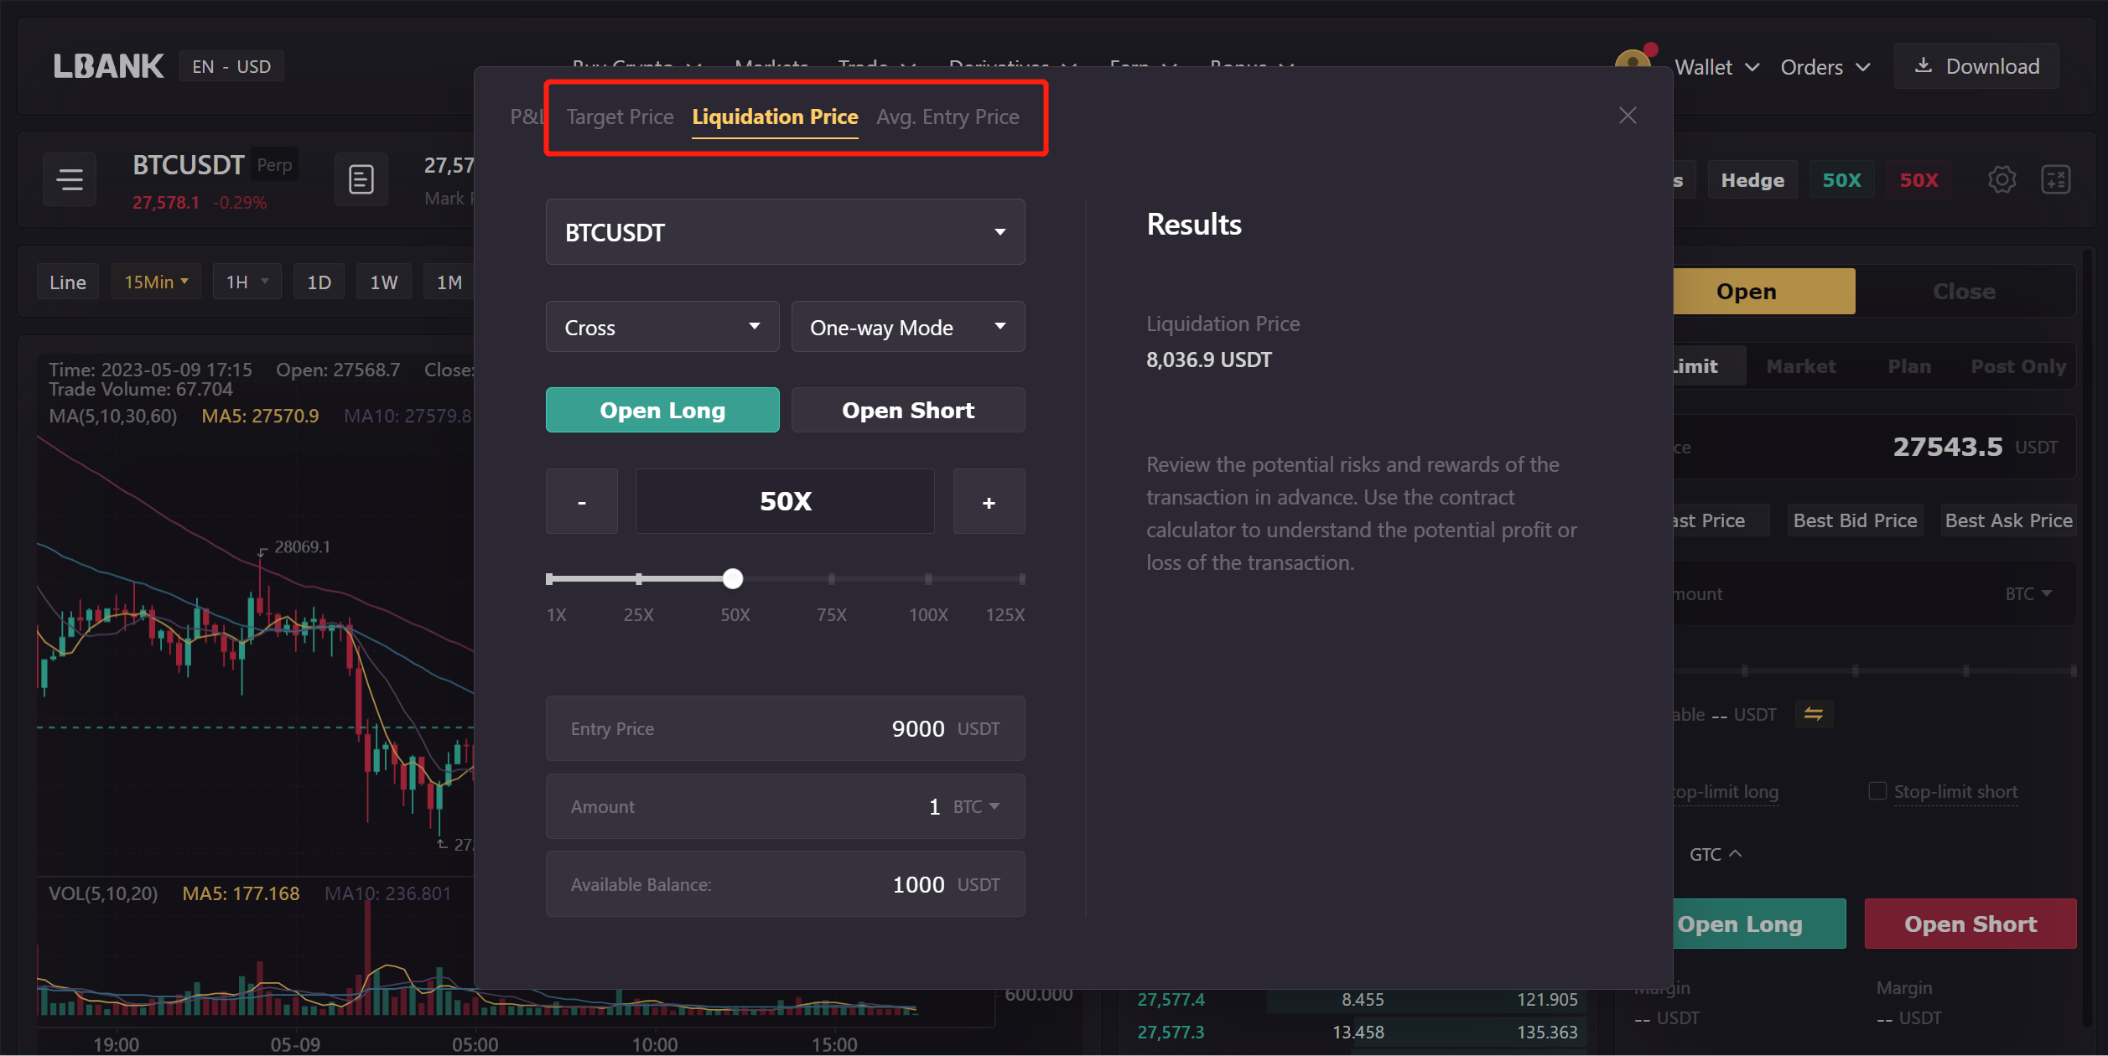Expand the GTC time-in-force selector

pos(1715,854)
